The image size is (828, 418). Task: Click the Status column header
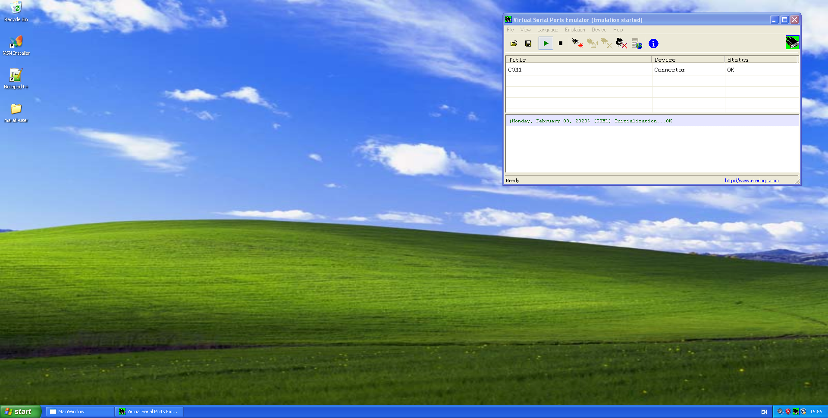pos(761,60)
